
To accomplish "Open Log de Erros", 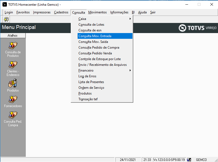I will coord(105,76).
